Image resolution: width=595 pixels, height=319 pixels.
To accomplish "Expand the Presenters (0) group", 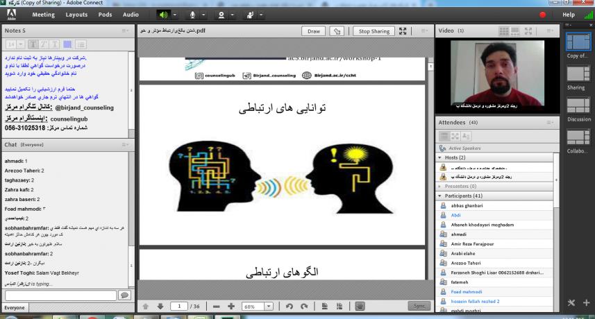I will [x=440, y=187].
